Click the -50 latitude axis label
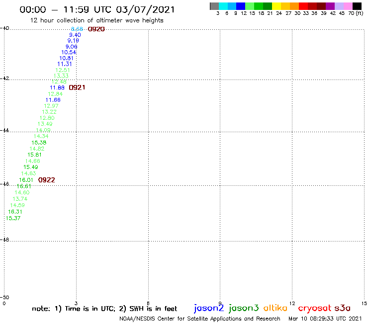Screen dimensions: 368x323 point(4,297)
